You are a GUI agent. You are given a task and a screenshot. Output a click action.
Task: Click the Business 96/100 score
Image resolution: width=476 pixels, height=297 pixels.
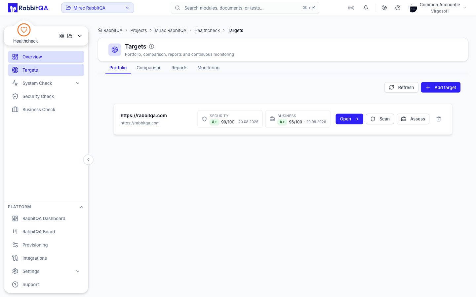(296, 122)
